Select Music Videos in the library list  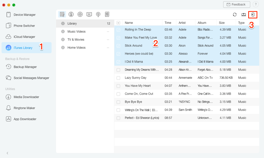pyautogui.click(x=77, y=31)
